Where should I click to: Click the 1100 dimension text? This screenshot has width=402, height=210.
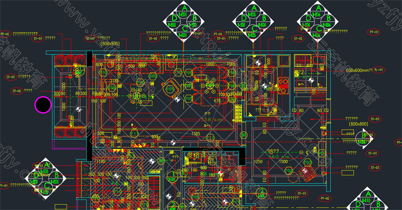[100, 161]
